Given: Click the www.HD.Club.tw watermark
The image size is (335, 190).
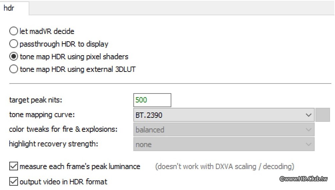Looking at the screenshot, I should pos(303,179).
